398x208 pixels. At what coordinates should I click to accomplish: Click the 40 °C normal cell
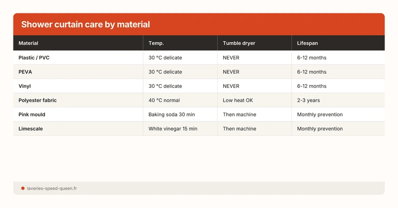point(164,100)
